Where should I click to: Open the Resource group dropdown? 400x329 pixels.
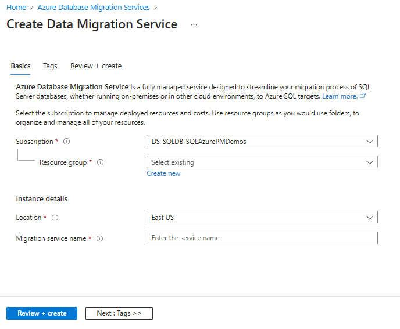click(x=262, y=162)
